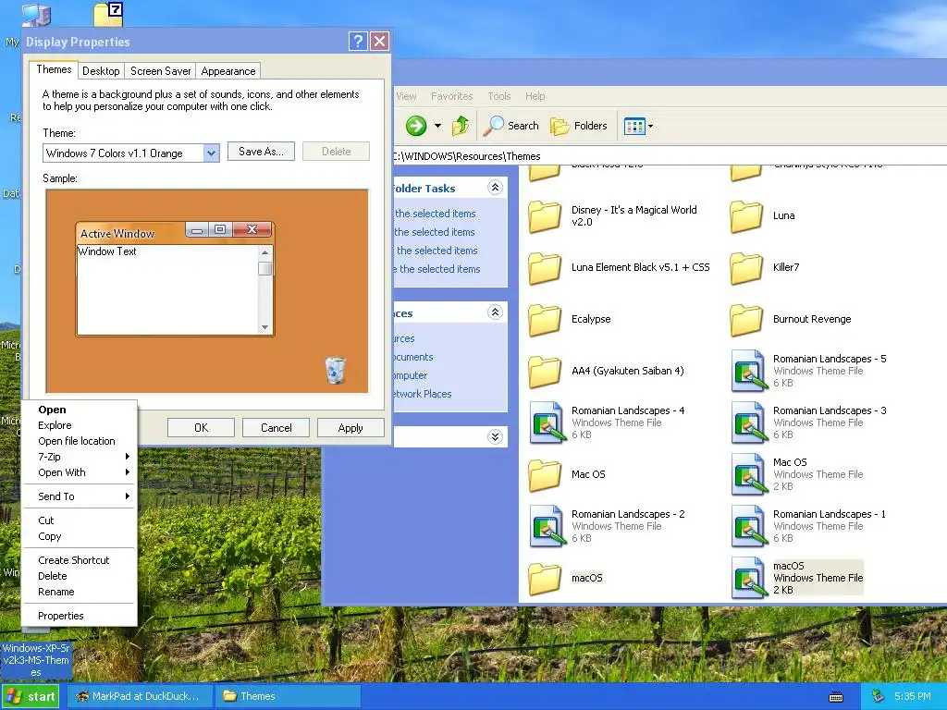
Task: Select the Luna folder icon
Action: 746,216
